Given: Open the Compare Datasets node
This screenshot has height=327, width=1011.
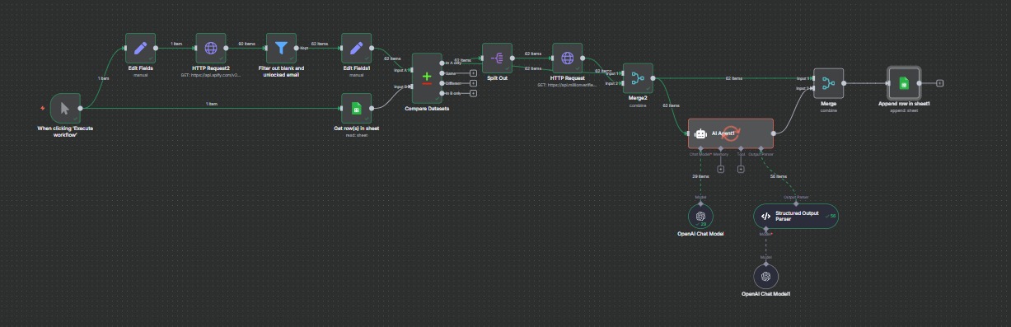Looking at the screenshot, I should point(427,78).
